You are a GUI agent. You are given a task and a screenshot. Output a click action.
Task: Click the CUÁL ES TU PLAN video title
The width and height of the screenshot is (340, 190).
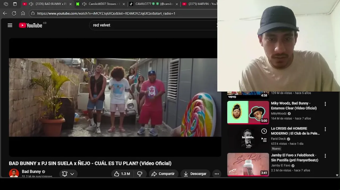coord(90,163)
